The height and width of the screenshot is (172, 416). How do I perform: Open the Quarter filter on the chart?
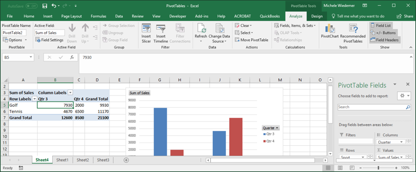271,128
